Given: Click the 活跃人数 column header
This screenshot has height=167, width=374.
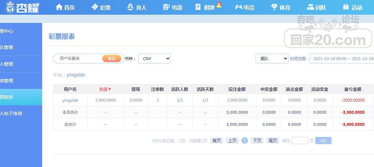Looking at the screenshot, I should pyautogui.click(x=180, y=89).
